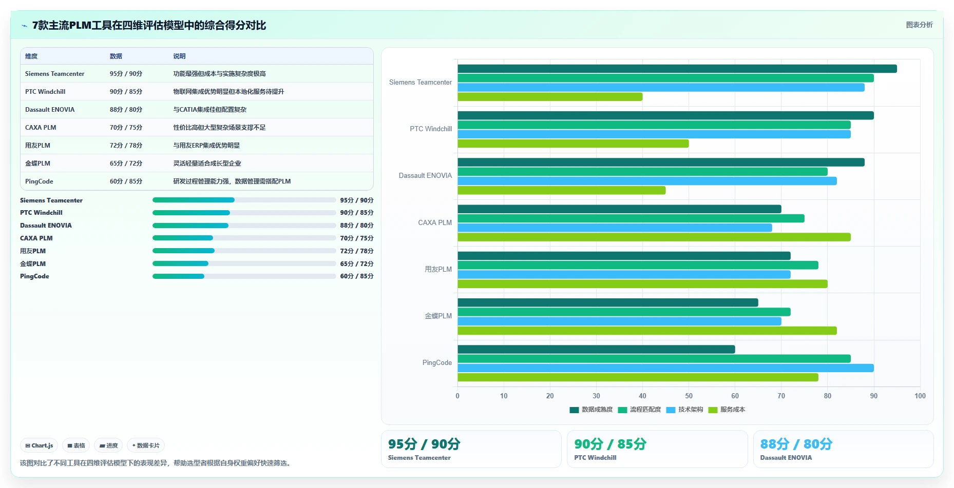Click 金蝶PLM's blue 技术架构 bar
This screenshot has width=954, height=488.
pyautogui.click(x=619, y=321)
